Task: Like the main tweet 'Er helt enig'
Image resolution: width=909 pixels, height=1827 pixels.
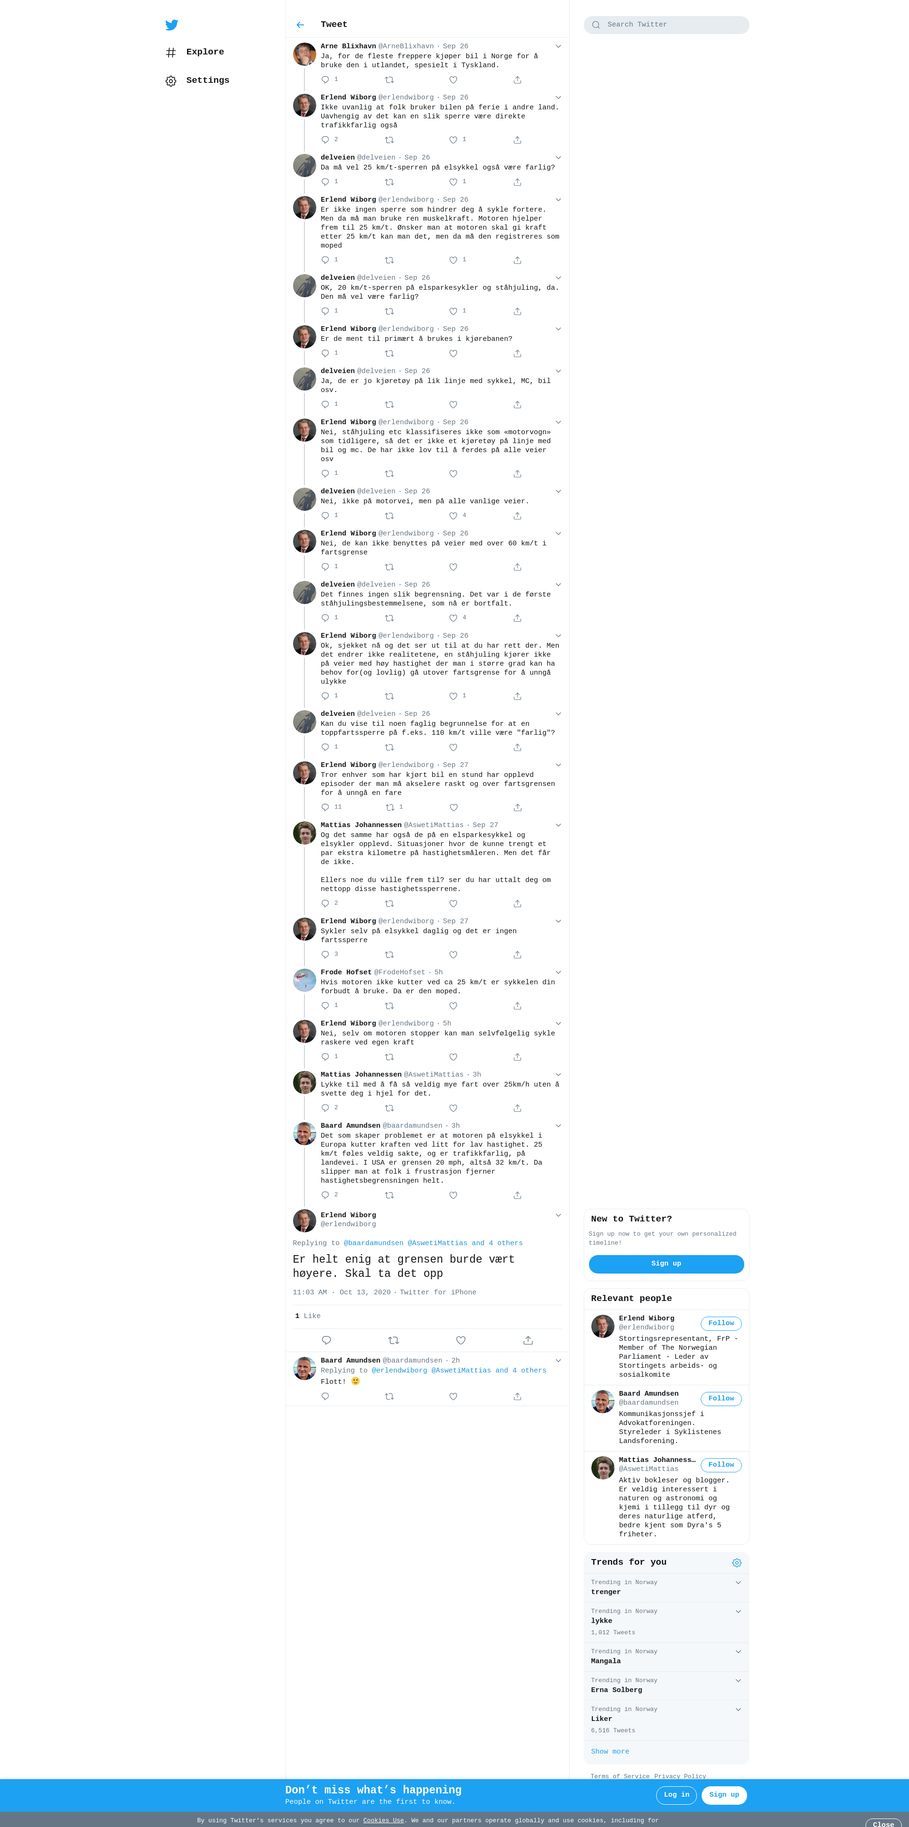Action: click(461, 1340)
